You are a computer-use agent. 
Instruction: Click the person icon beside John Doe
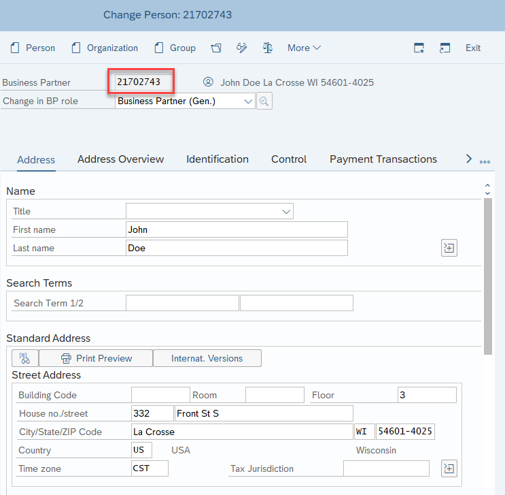point(209,82)
